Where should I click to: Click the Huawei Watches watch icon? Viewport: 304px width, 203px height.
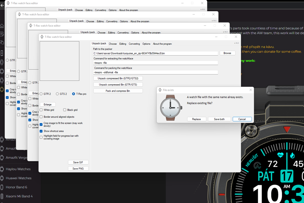click(2, 178)
